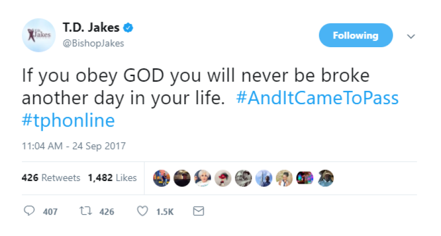Click the reply speech bubble icon
Image resolution: width=441 pixels, height=236 pixels.
pyautogui.click(x=30, y=211)
